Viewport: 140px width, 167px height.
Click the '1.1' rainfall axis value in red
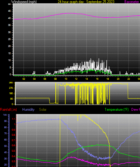point(14,119)
